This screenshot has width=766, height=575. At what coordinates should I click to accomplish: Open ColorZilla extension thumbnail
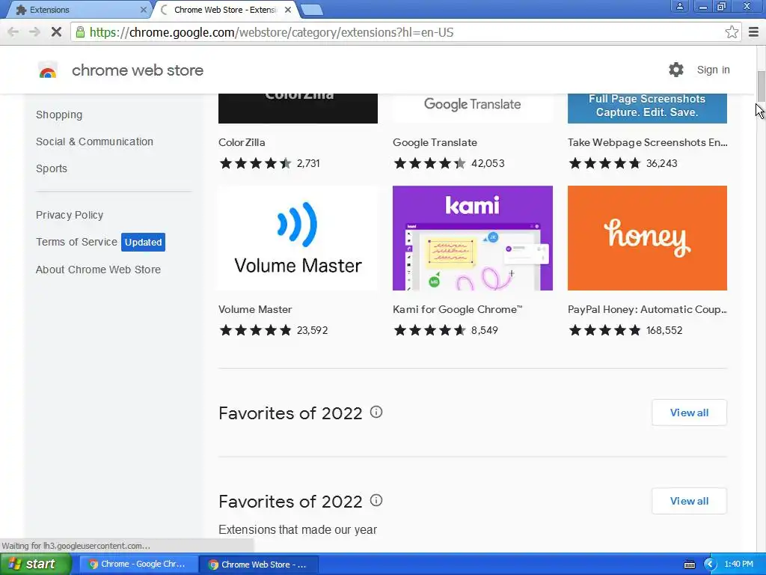point(298,108)
